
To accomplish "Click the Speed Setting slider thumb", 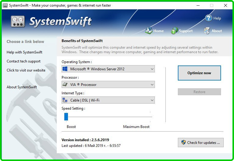I will coord(66,117).
